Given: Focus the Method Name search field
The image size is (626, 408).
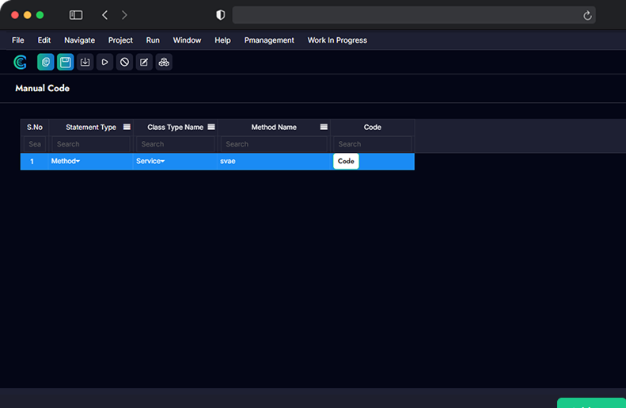Looking at the screenshot, I should (x=274, y=144).
